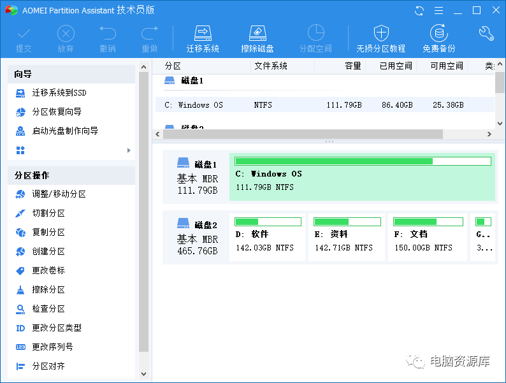Open the 迁移系统 migrate OS tool
Screen dimensions: 506x383
click(203, 40)
